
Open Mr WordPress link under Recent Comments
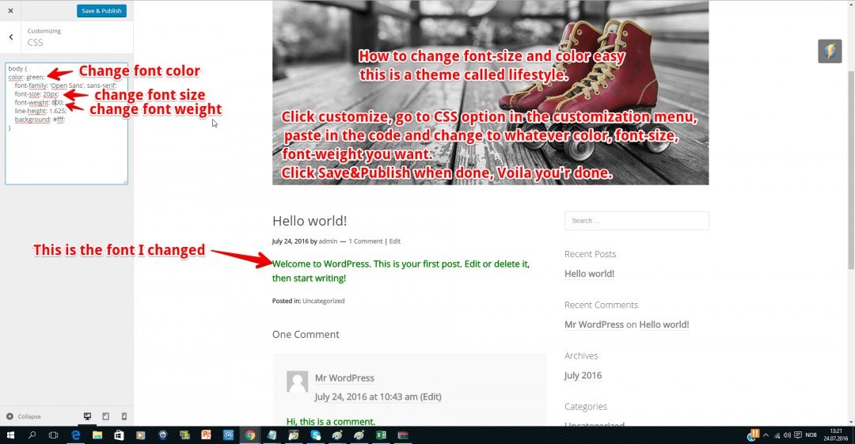pyautogui.click(x=594, y=324)
